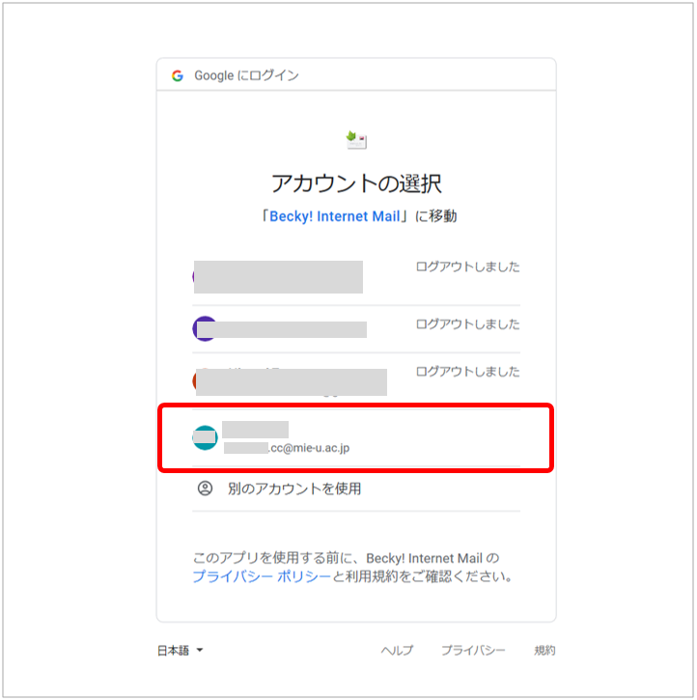
Task: Click the Google G logo in header
Action: 178,76
